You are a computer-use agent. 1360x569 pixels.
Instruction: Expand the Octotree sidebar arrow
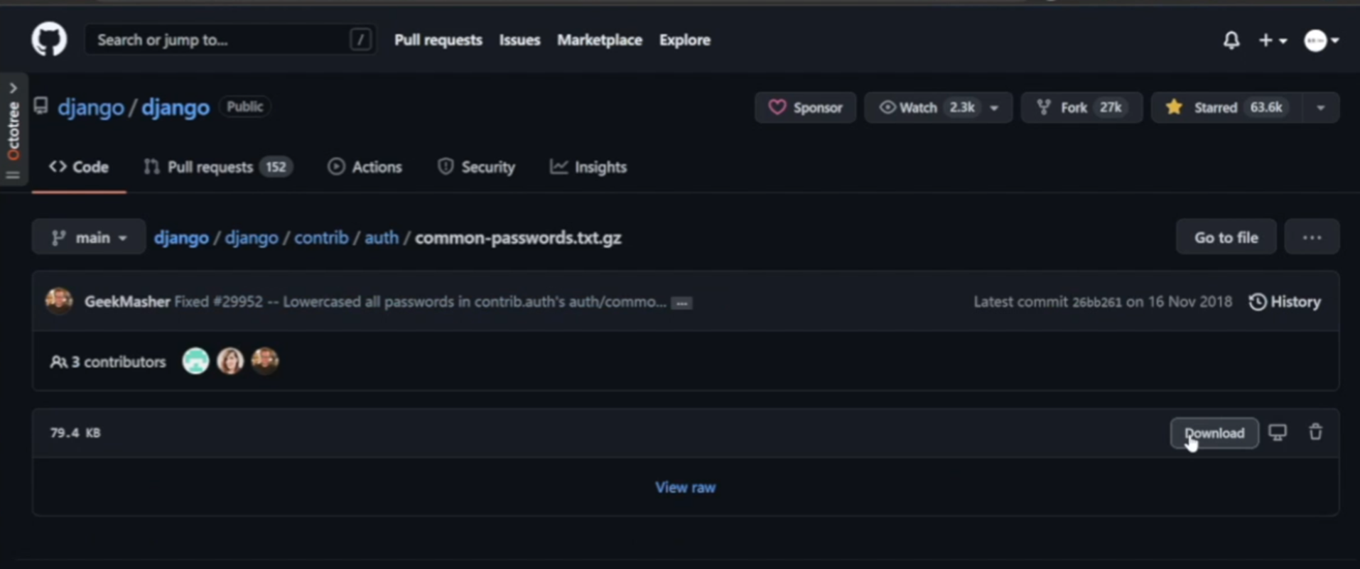coord(13,88)
